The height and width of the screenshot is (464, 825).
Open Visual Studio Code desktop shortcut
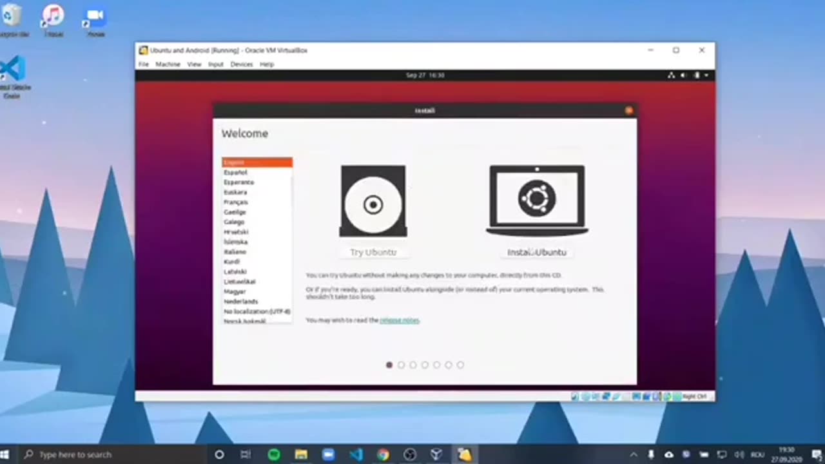pyautogui.click(x=13, y=77)
